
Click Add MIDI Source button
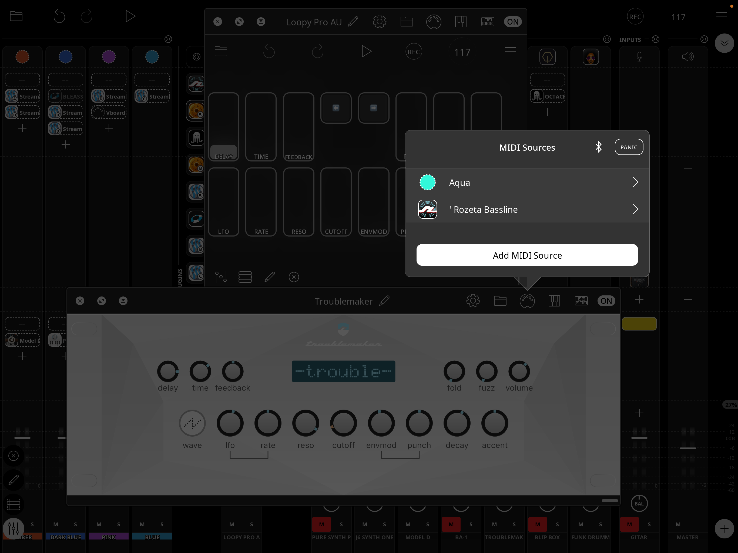click(527, 255)
